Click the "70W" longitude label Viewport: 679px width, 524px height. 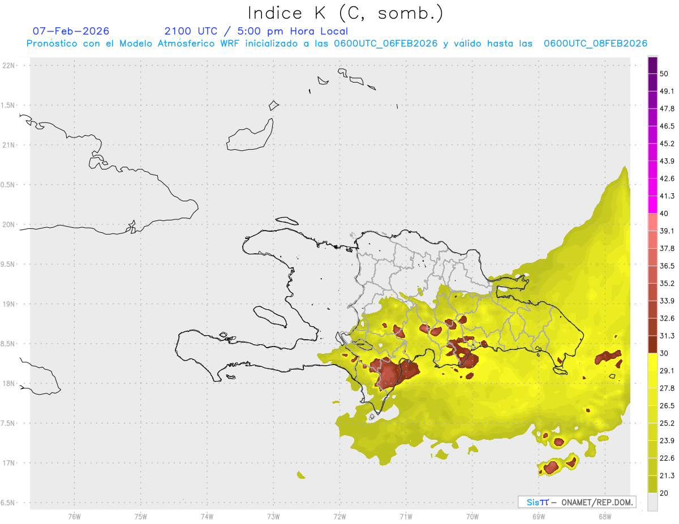(472, 516)
